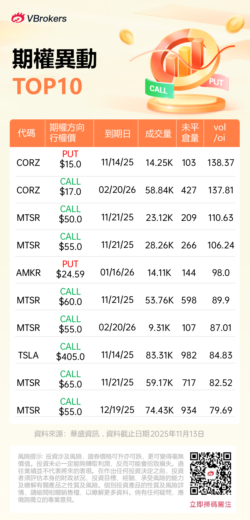Image resolution: width=250 pixels, height=520 pixels.
Task: Click the QR code image
Action: 210,473
